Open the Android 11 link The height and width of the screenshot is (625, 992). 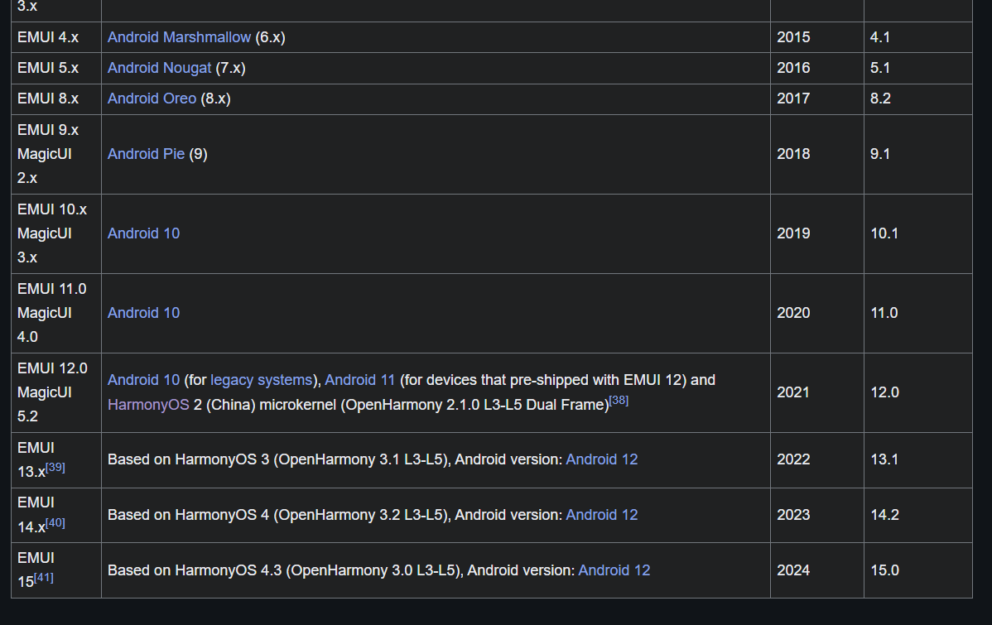360,380
